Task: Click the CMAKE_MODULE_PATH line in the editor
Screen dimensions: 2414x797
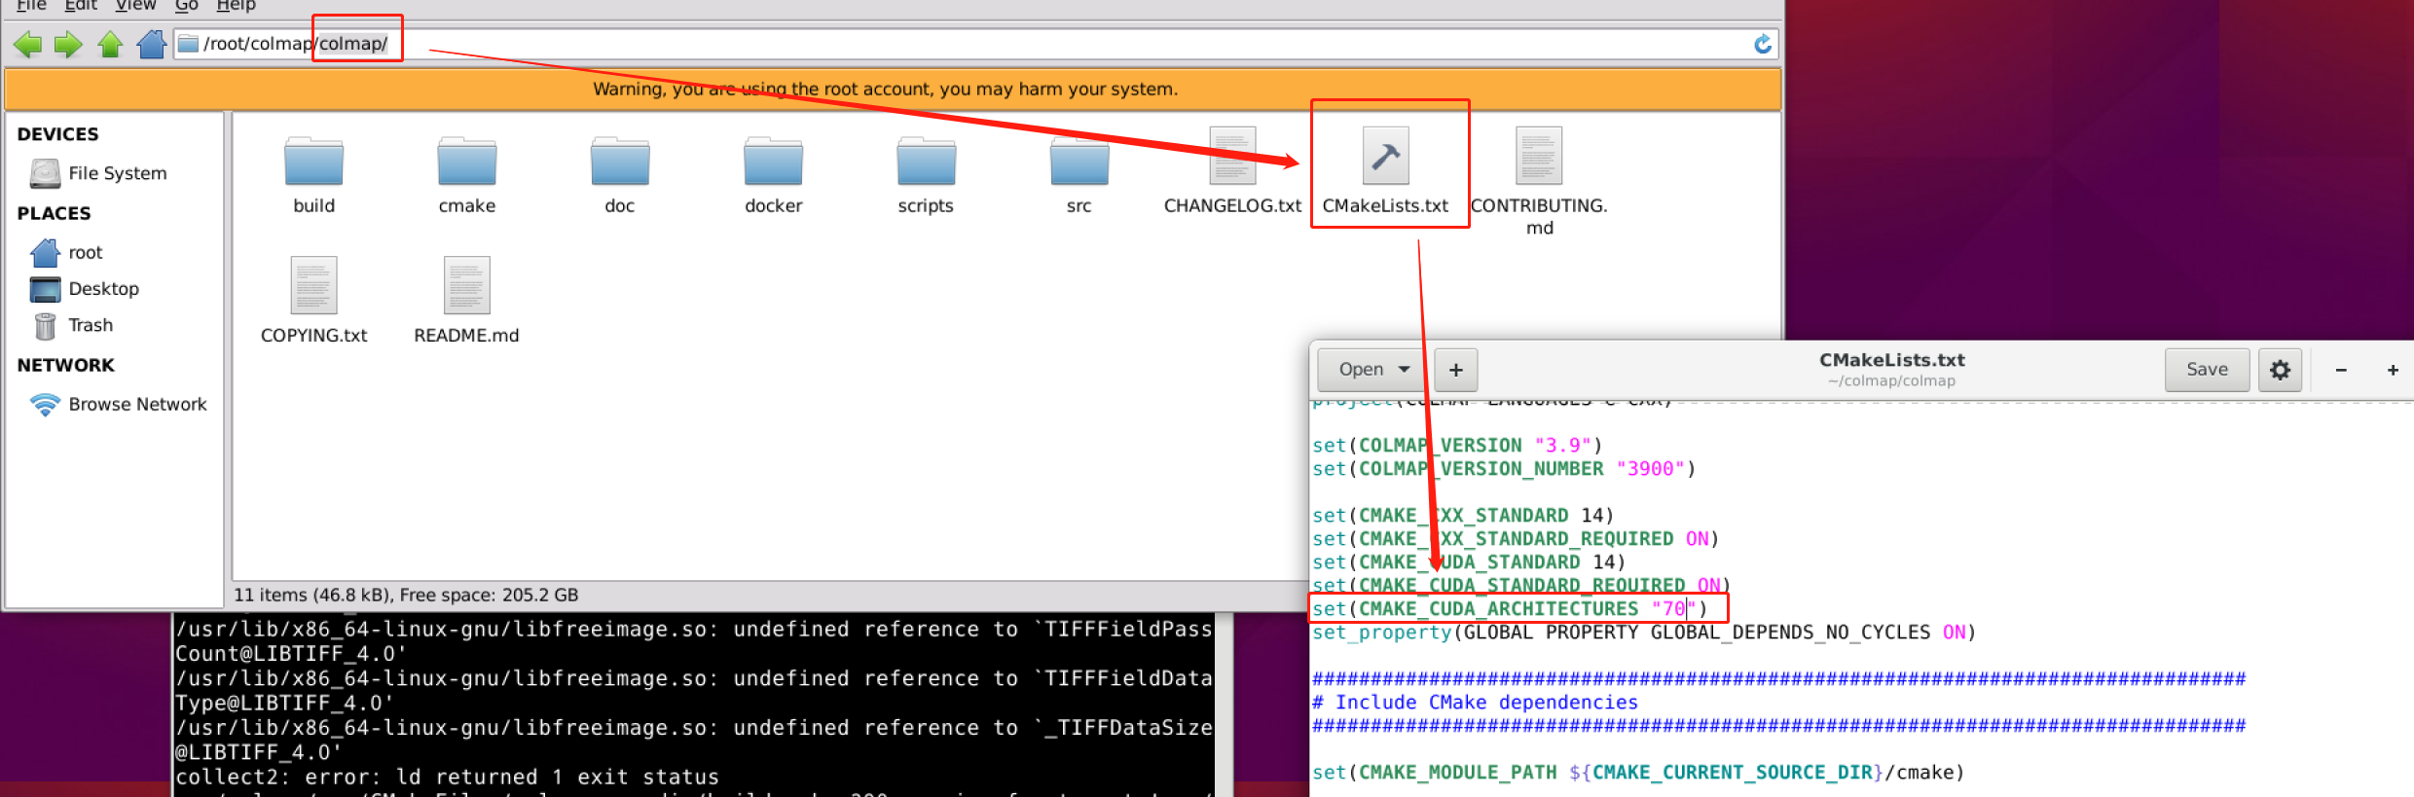Action: pos(1638,773)
